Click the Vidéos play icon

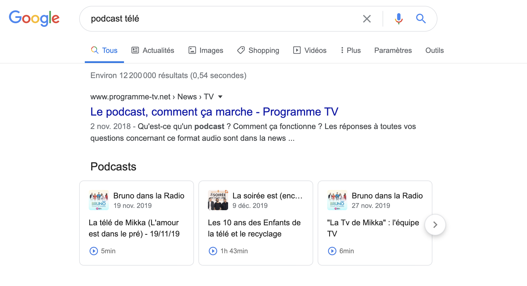pyautogui.click(x=297, y=50)
